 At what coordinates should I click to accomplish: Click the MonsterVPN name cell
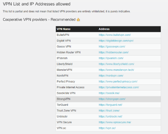point(77,70)
